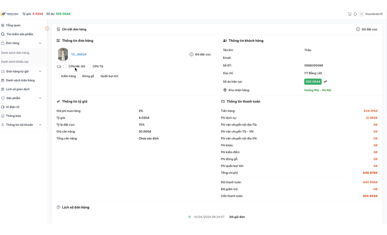Click the YONCHINA logo

9,14
